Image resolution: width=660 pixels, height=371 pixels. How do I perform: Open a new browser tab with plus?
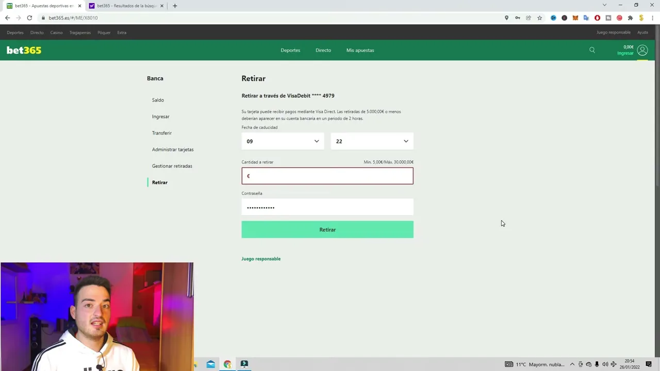click(x=175, y=6)
